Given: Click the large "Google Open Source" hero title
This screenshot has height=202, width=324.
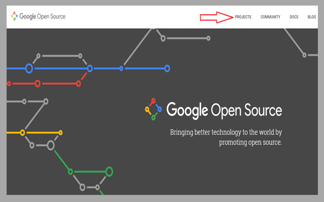Looking at the screenshot, I should point(224,110).
